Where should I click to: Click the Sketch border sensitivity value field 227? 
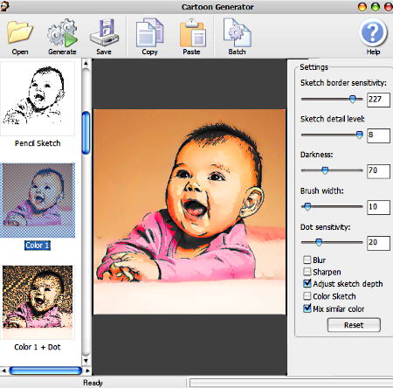[378, 100]
